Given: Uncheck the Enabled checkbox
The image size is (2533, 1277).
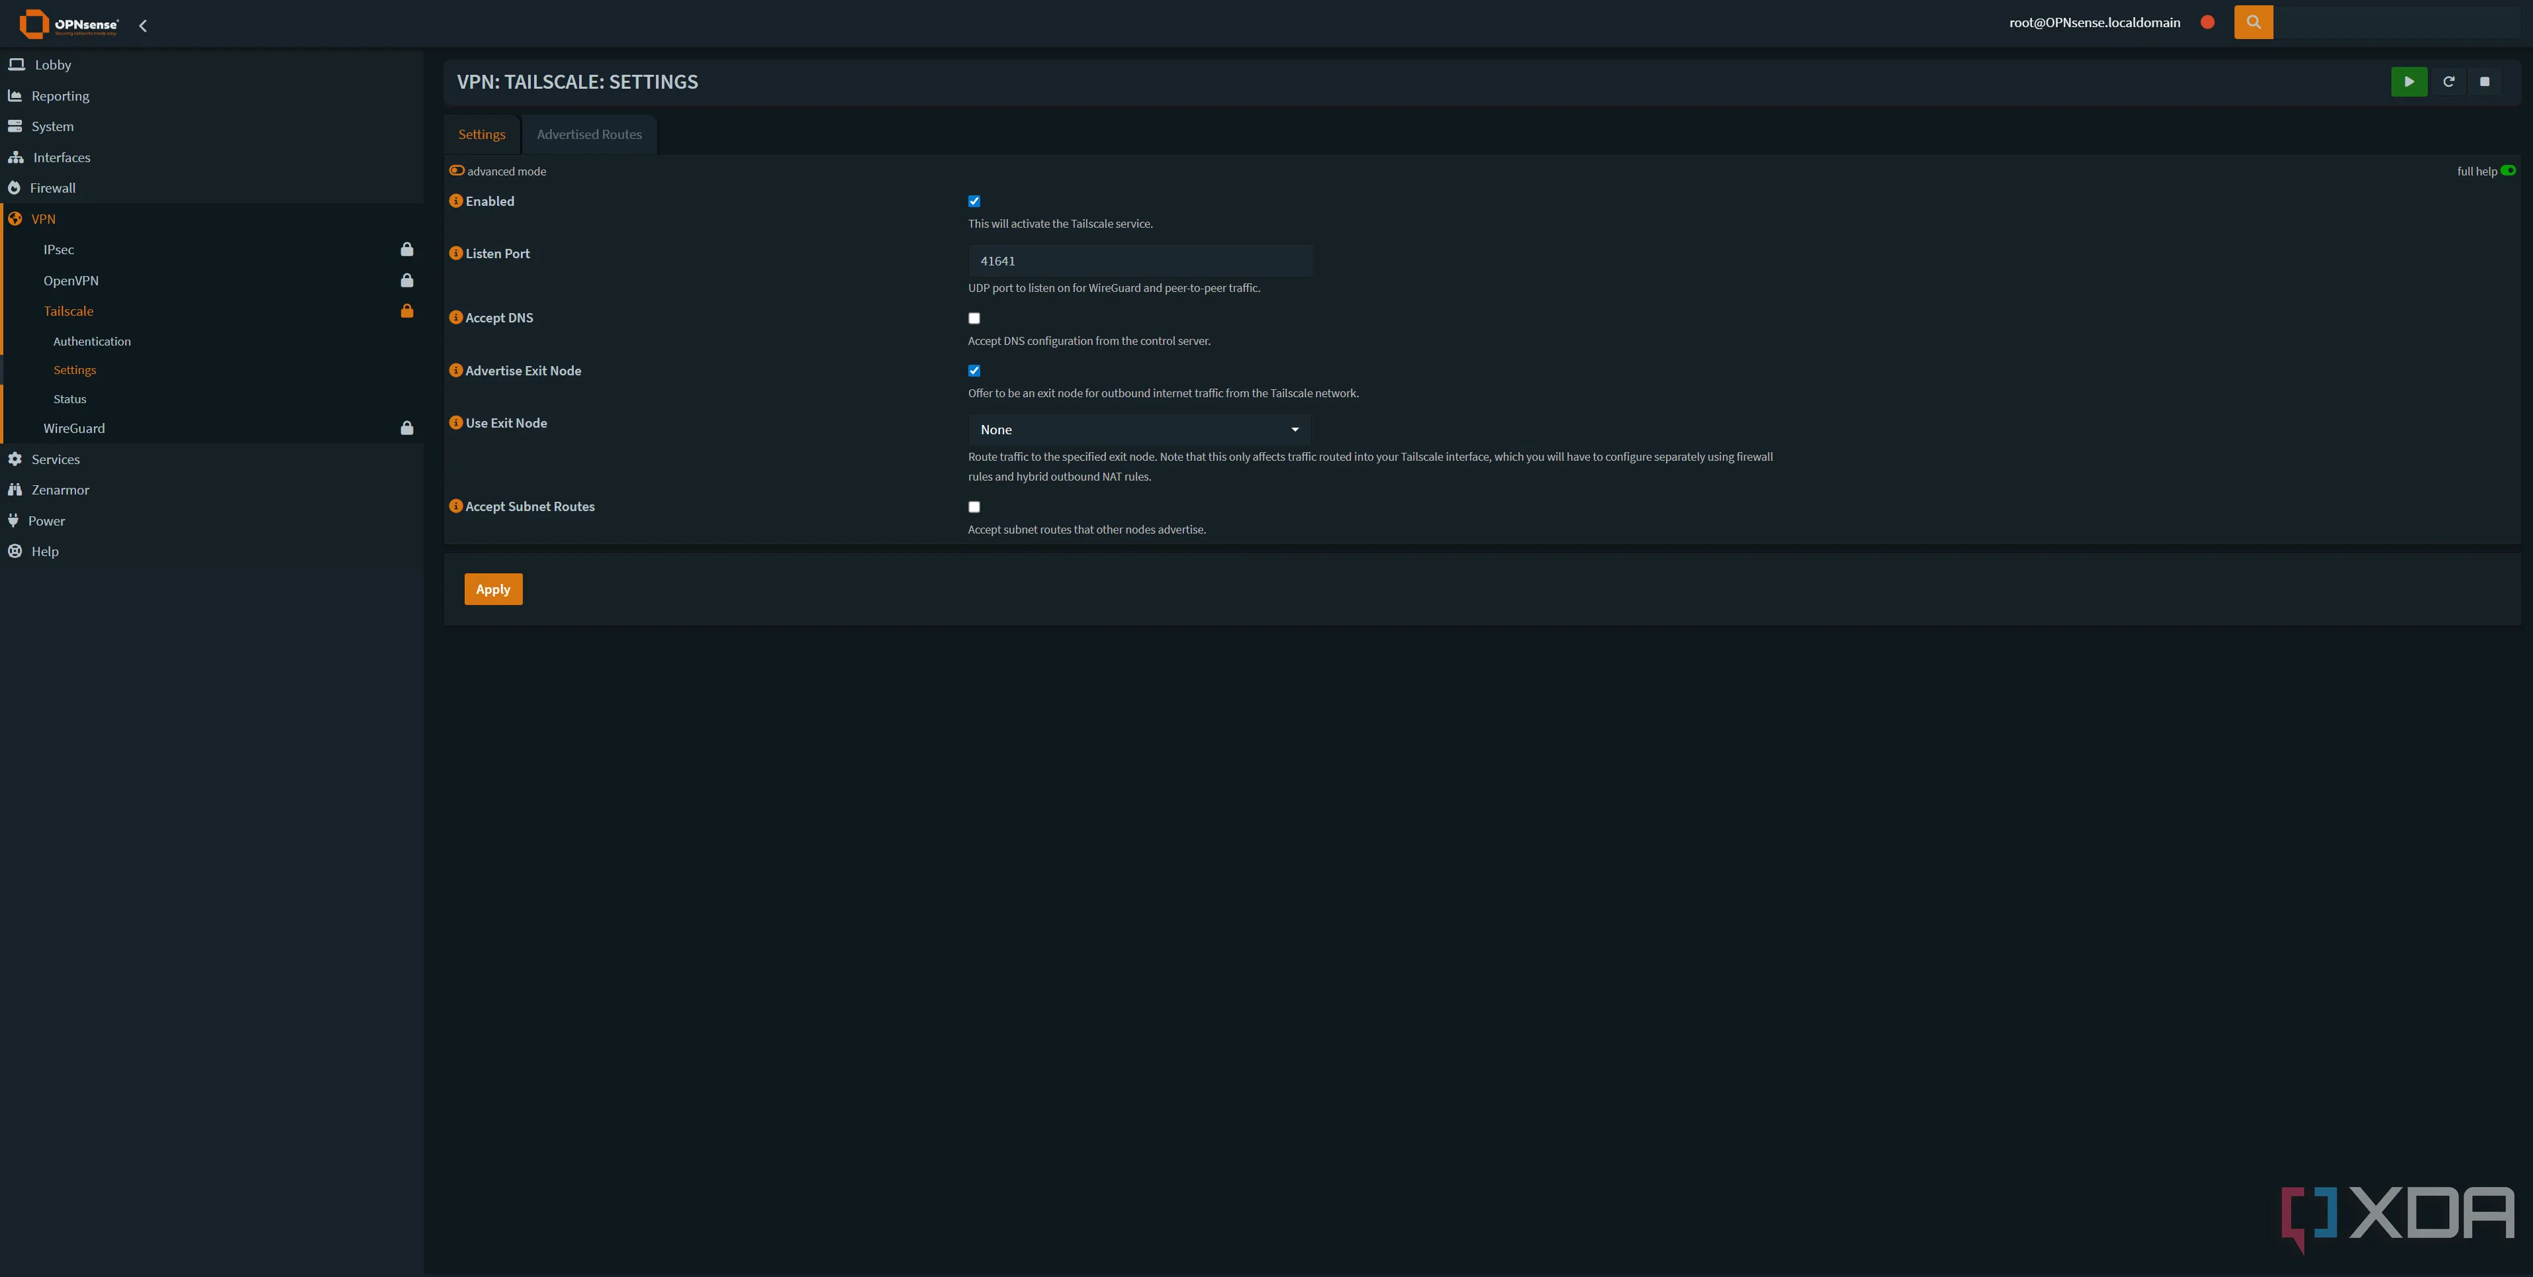Looking at the screenshot, I should click(x=974, y=201).
